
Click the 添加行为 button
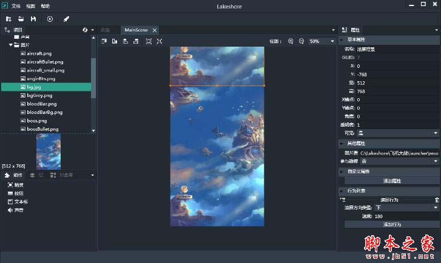coord(392,224)
